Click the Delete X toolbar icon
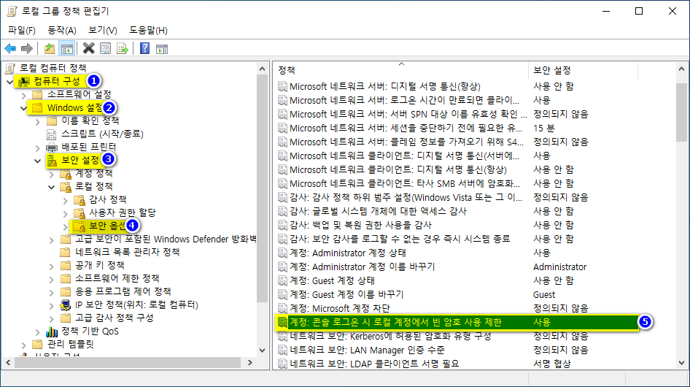Viewport: 690px width, 387px height. click(88, 48)
